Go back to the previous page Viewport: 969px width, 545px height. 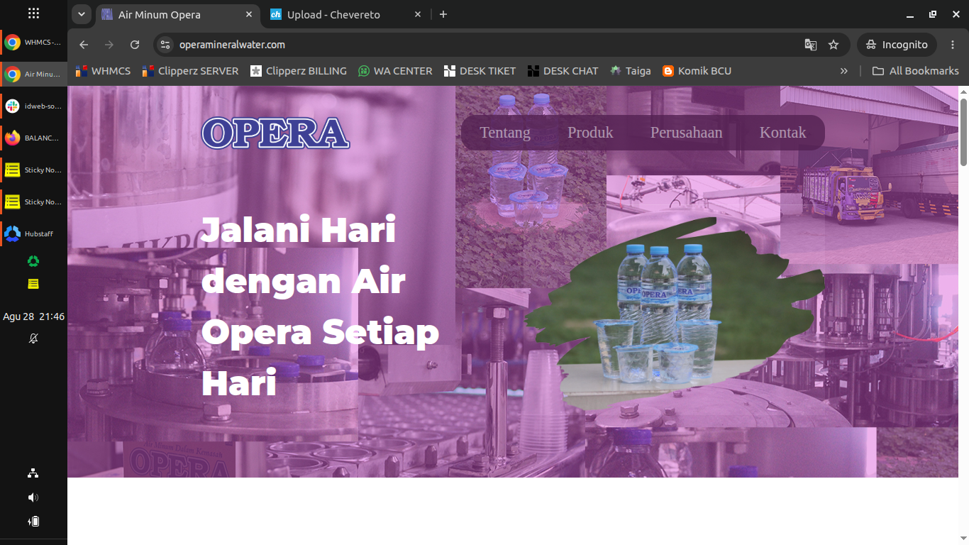pos(84,45)
